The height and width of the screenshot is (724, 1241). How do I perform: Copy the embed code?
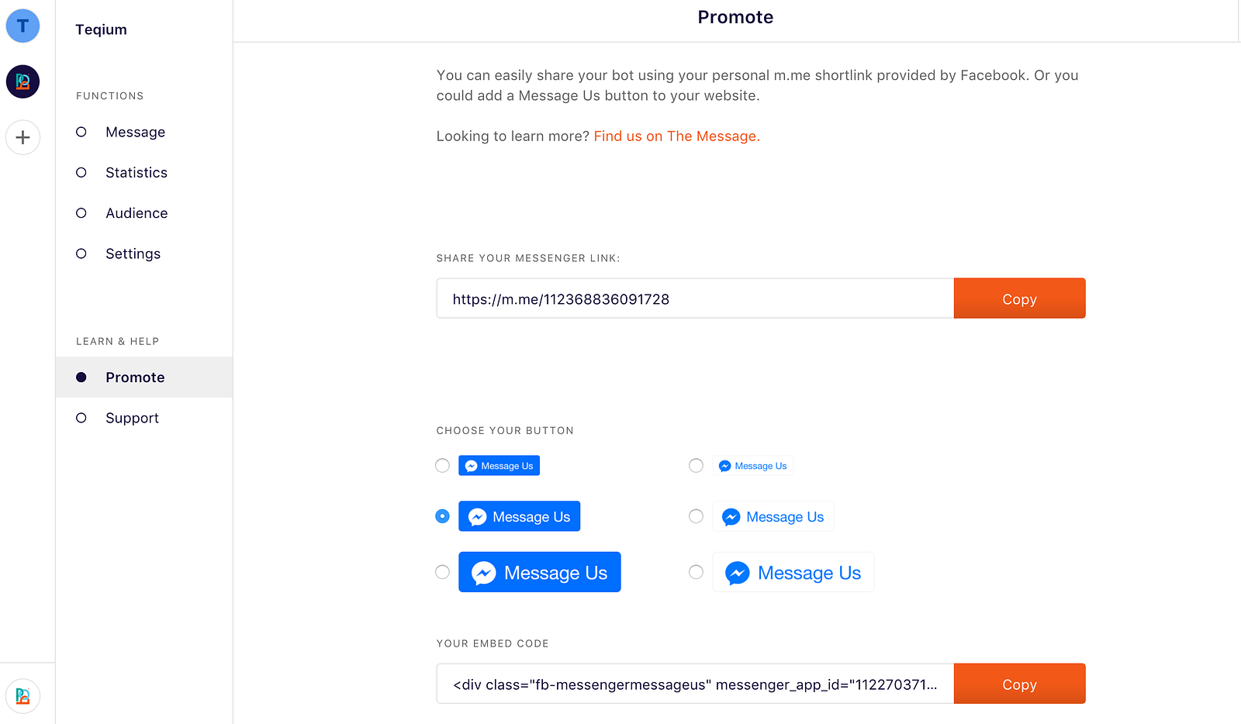[1018, 684]
